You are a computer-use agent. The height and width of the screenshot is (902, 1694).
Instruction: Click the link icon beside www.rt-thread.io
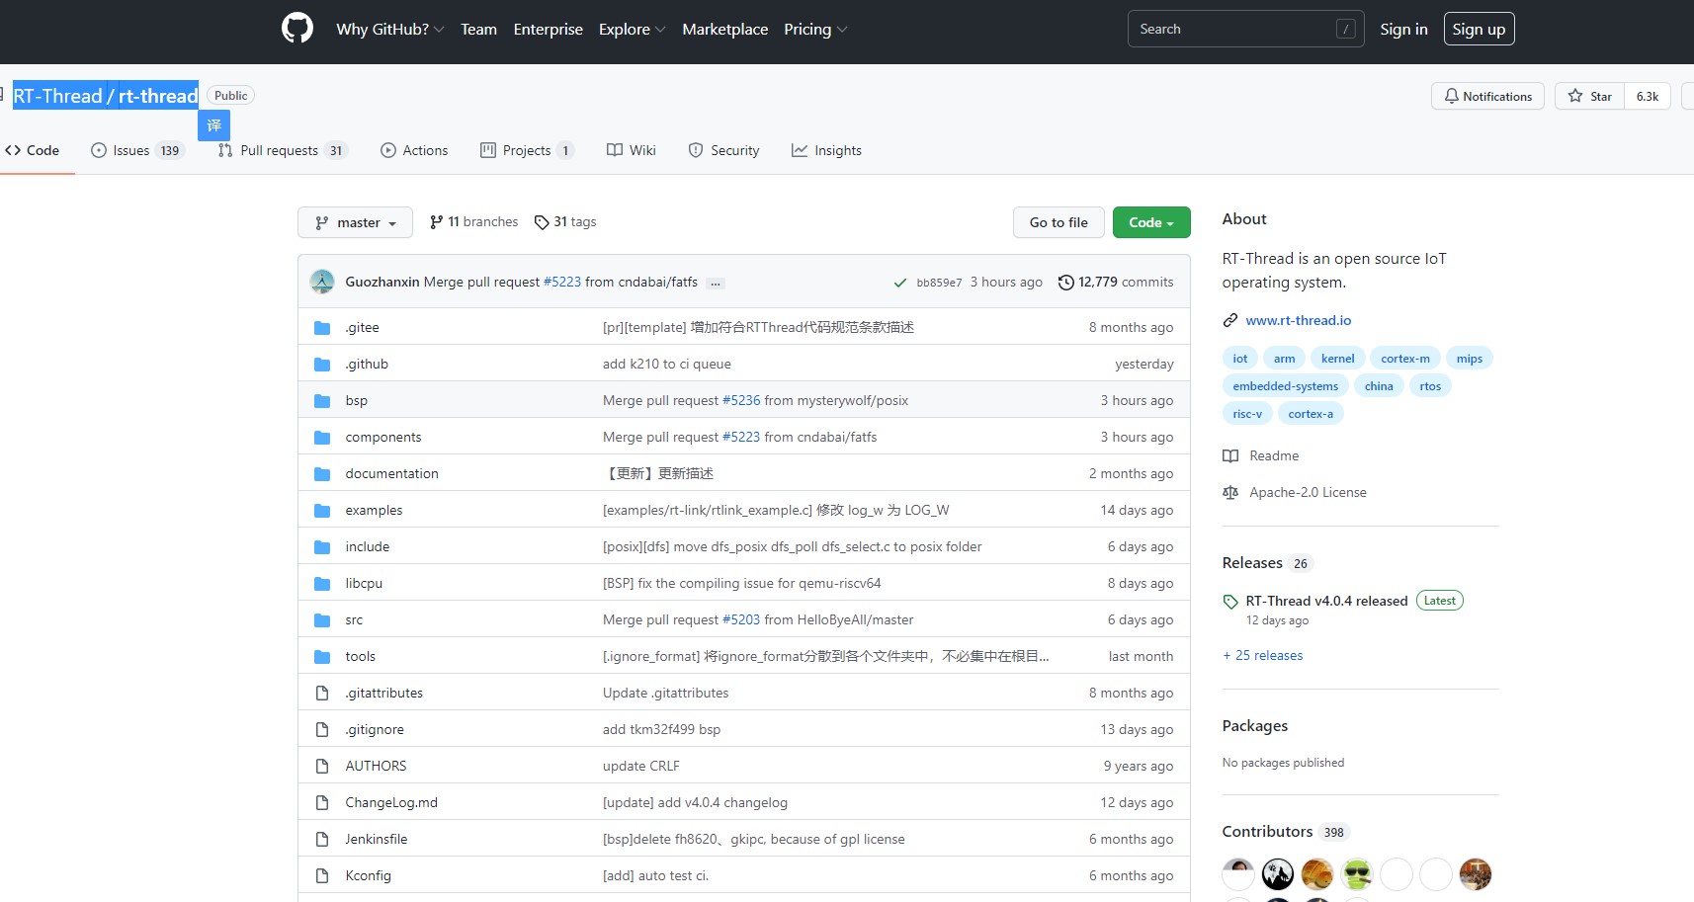[x=1230, y=320]
